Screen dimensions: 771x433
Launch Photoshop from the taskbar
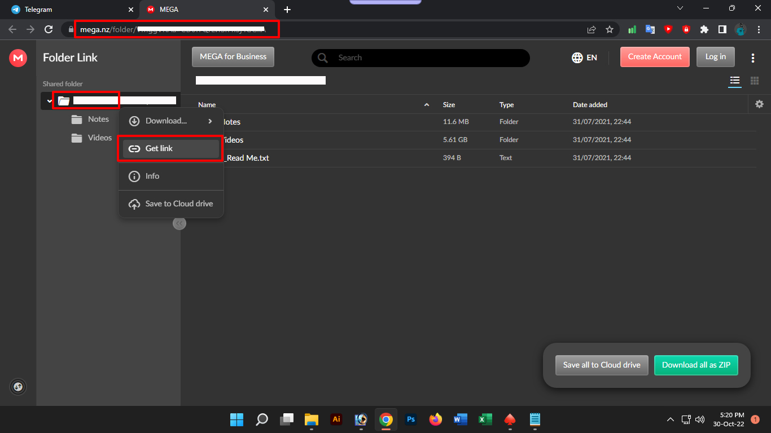pyautogui.click(x=411, y=419)
